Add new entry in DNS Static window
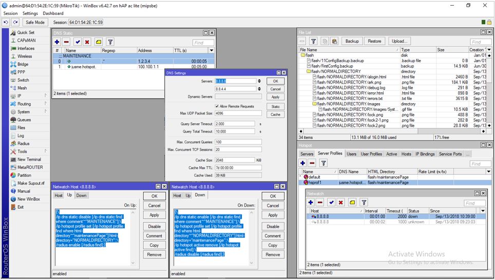The image size is (495, 280). (x=57, y=42)
